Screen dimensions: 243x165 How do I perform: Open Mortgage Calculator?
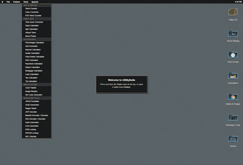pos(36,71)
